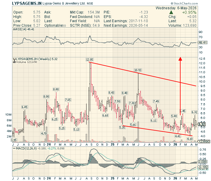This screenshot has width=211, height=181.
Task: Click the MACD legend line marker
Action: pyautogui.click(x=14, y=149)
